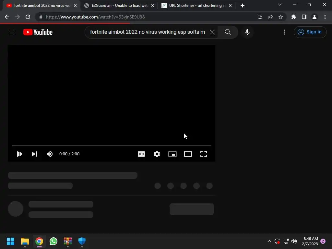The image size is (332, 249).
Task: Open Chrome three-dot menu
Action: [x=325, y=17]
